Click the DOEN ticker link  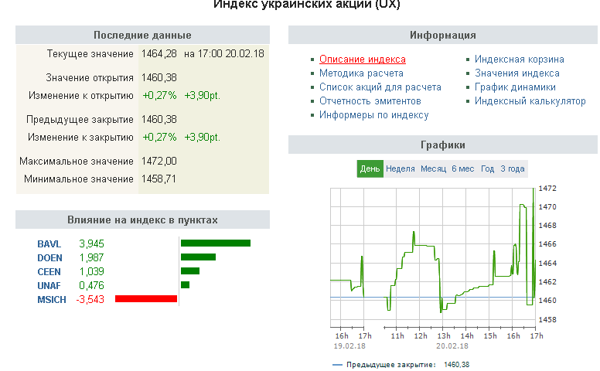[49, 258]
